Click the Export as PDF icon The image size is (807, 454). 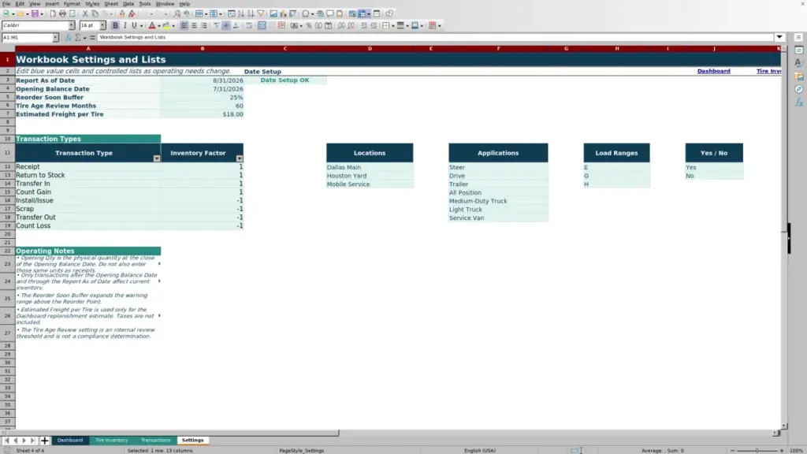(x=53, y=14)
